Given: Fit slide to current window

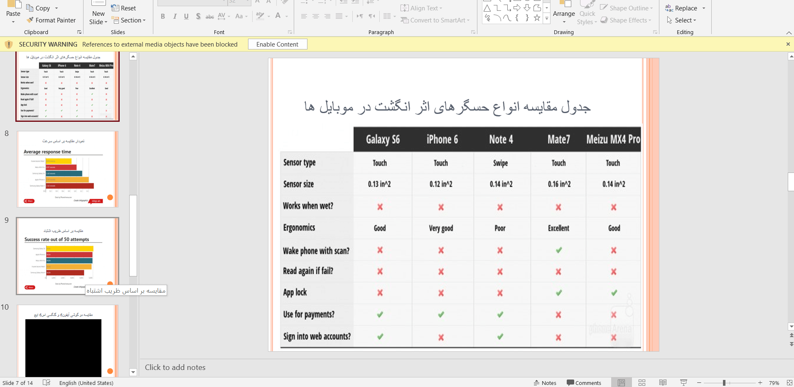Looking at the screenshot, I should (x=789, y=383).
